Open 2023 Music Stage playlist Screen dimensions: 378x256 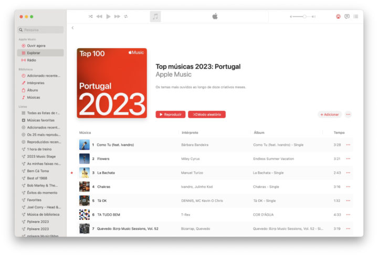coord(40,156)
